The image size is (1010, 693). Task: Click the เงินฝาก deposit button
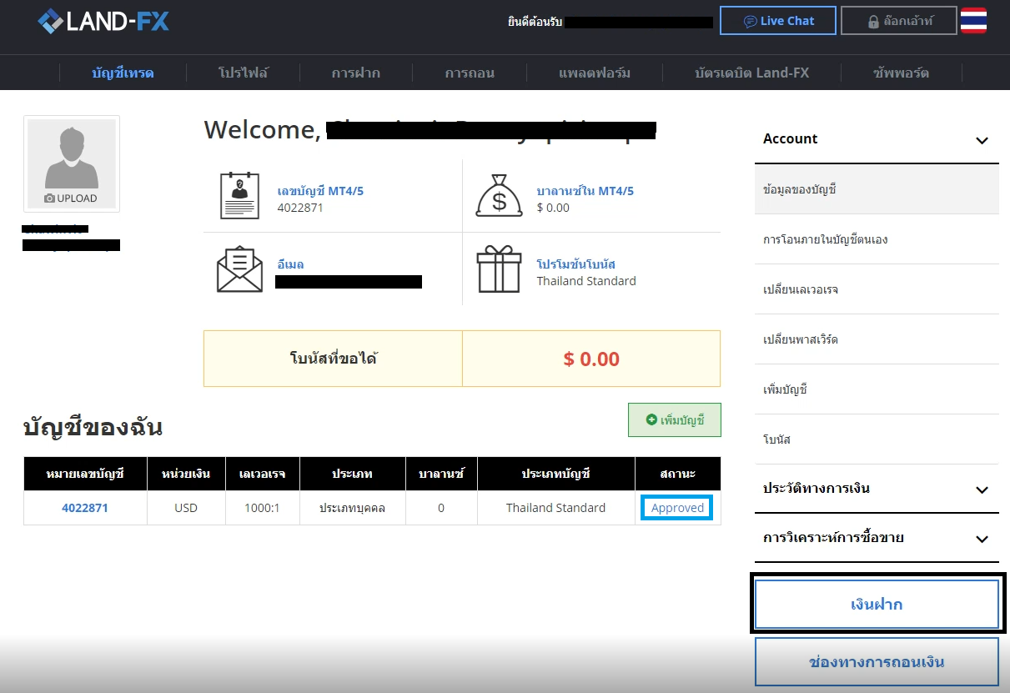click(x=877, y=605)
